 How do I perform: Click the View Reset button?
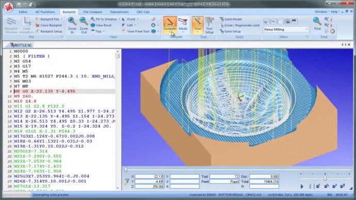point(101,25)
